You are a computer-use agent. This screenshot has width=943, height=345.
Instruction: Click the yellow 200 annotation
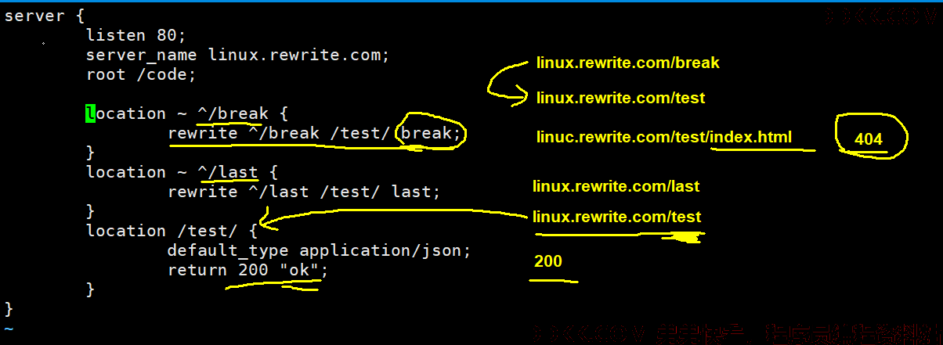[548, 261]
